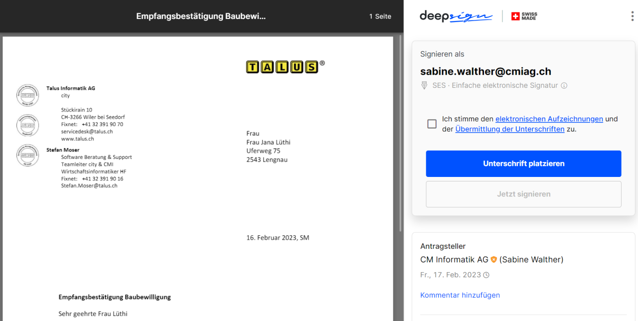Click Kommentar hinzufügen link

point(460,295)
